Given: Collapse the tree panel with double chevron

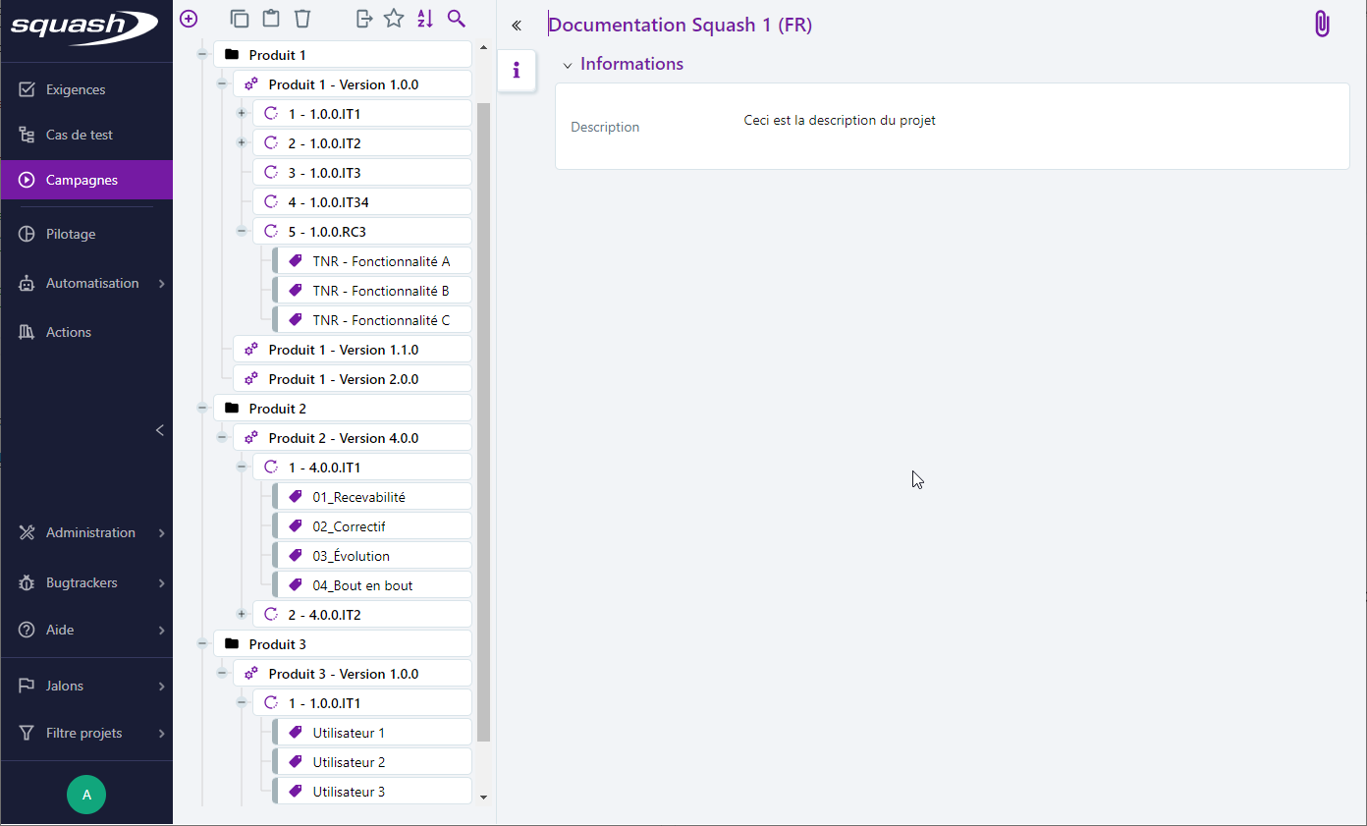Looking at the screenshot, I should [x=517, y=26].
